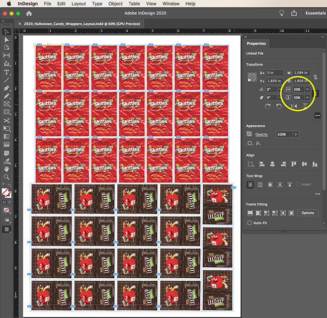Align left edges in Align section

click(262, 164)
